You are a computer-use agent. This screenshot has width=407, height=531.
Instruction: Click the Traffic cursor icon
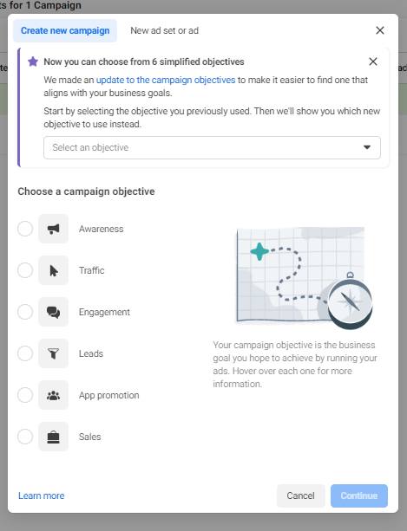pos(53,270)
